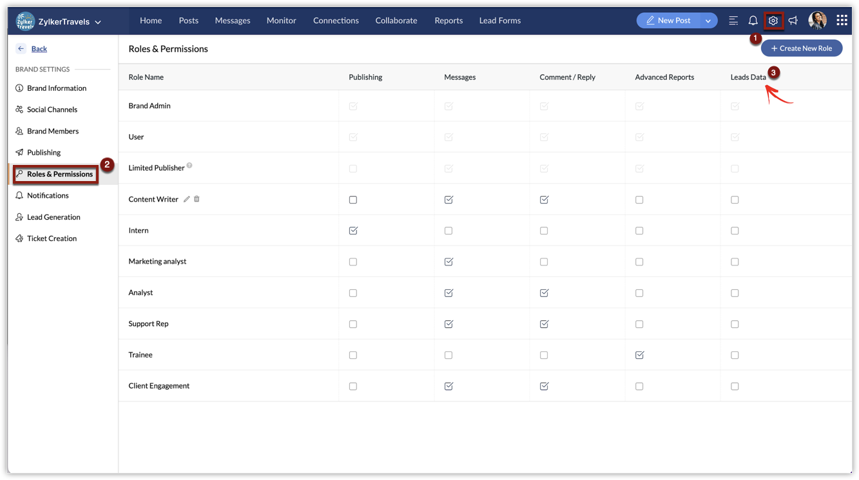Viewport: 859px width, 480px height.
Task: Open Publishing settings in sidebar
Action: click(x=44, y=153)
